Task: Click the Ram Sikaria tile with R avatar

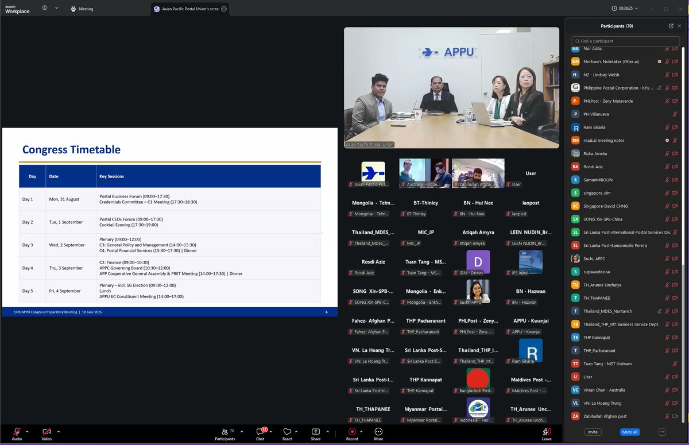Action: 531,350
